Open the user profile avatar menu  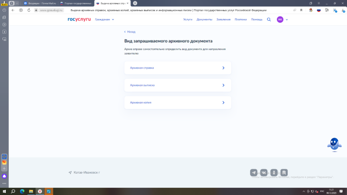280,19
